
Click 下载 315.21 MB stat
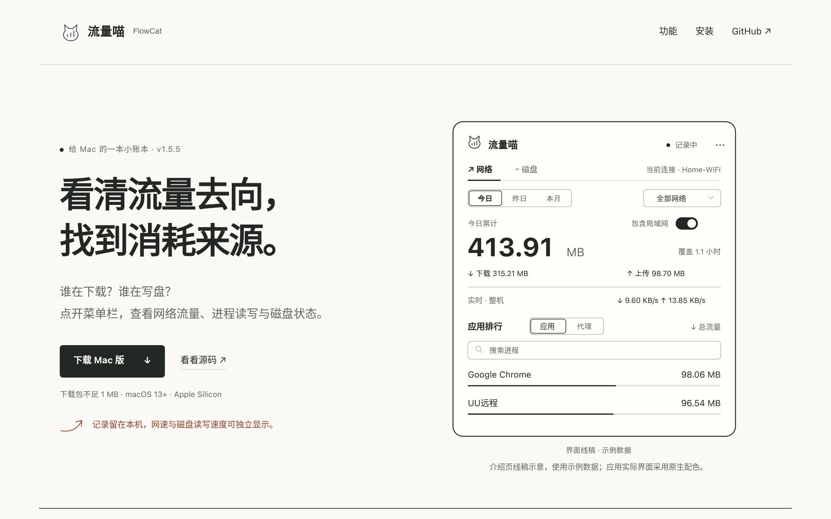click(498, 273)
